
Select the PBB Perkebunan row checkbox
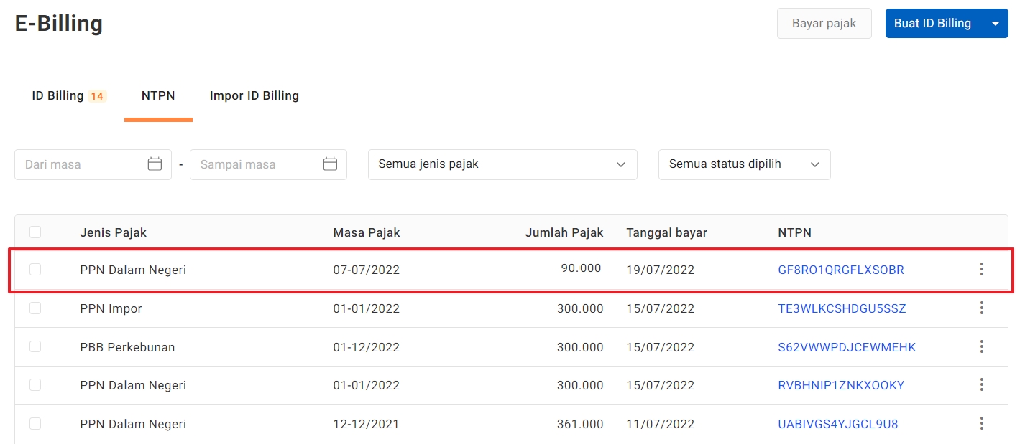click(35, 347)
